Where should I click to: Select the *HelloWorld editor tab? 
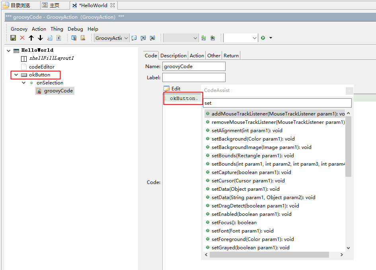coord(93,5)
